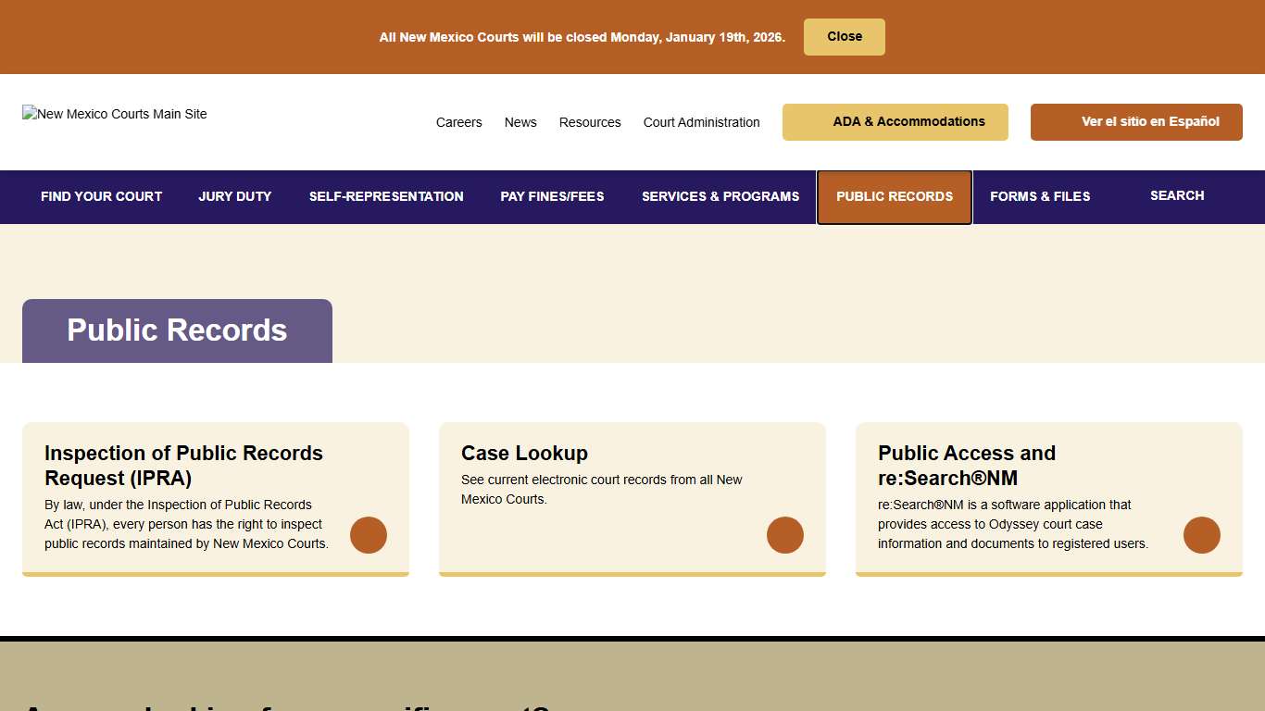Viewport: 1265px width, 711px height.
Task: Switch to Forms & Files
Action: 1040,196
